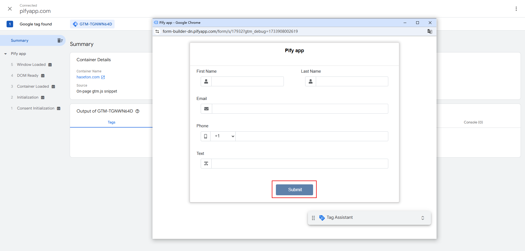Viewport: 525px width, 251px height.
Task: Click the GTM-TGNWN64D container chip
Action: pyautogui.click(x=92, y=24)
